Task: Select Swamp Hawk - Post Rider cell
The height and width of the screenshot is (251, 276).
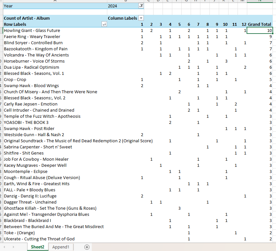Action: point(55,128)
